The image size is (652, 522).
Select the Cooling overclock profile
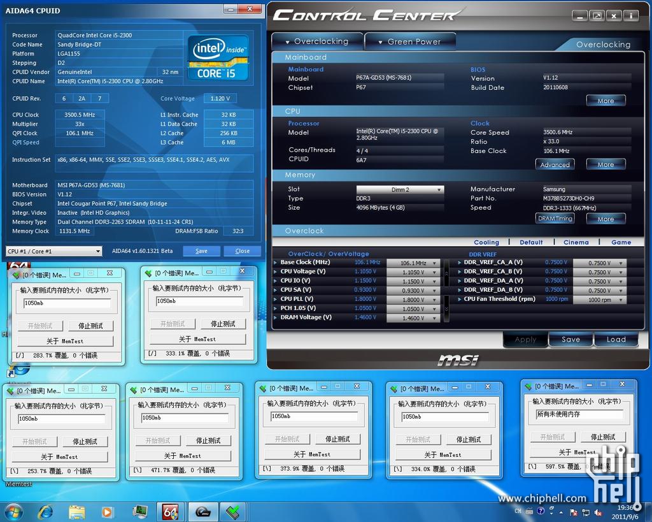click(x=486, y=242)
